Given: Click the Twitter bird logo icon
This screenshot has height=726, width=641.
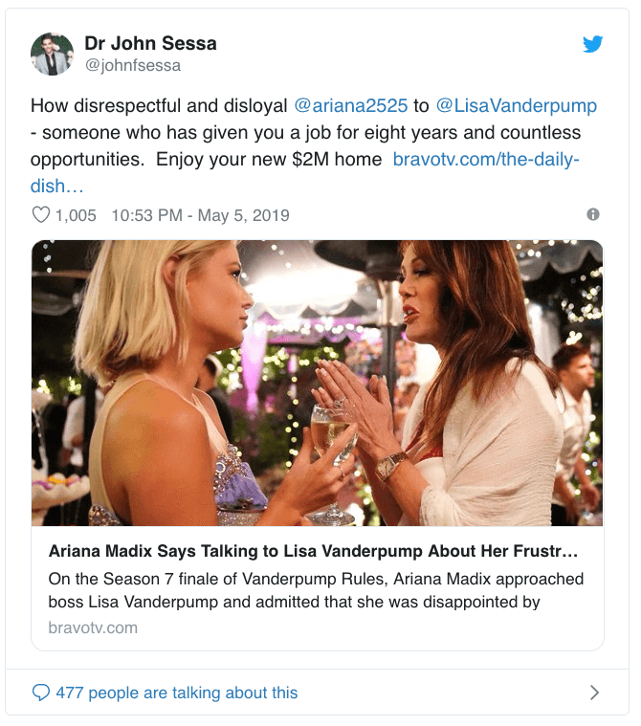Looking at the screenshot, I should point(592,44).
